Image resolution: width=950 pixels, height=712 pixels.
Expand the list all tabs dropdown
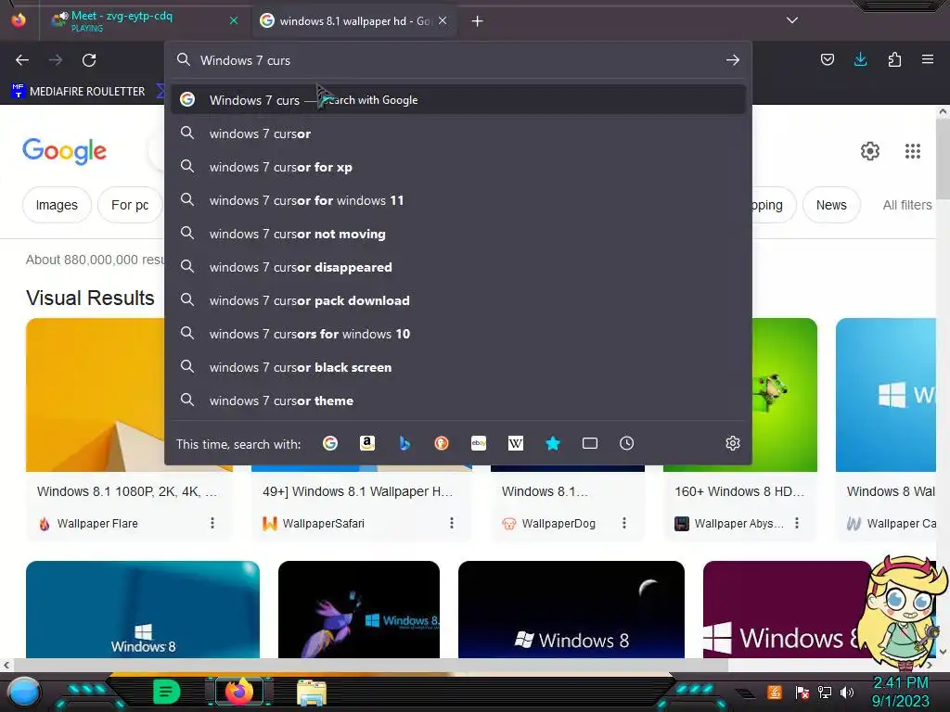[x=792, y=20]
